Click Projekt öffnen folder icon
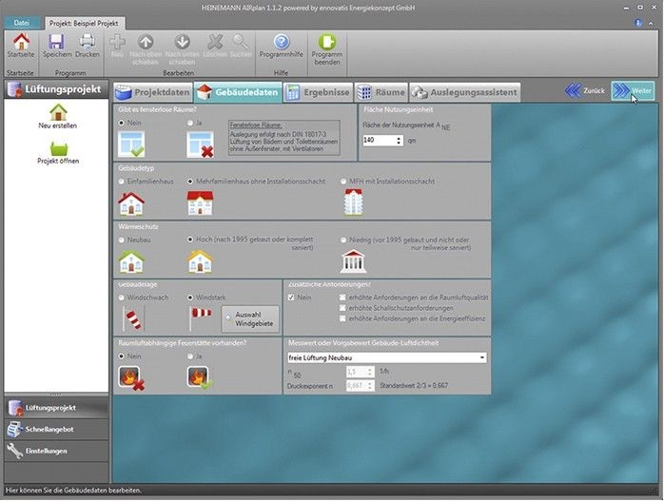Viewport: 664px width, 501px height. 58,147
